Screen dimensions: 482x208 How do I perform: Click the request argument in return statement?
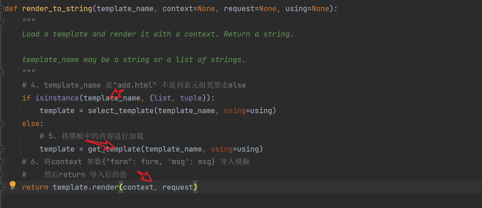(x=178, y=187)
